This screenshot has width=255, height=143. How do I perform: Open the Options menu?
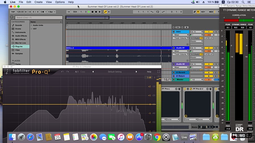pos(60,2)
